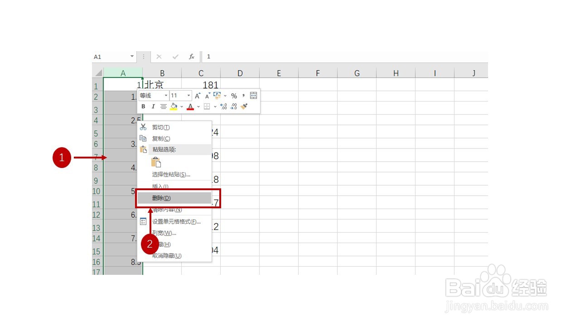The image size is (580, 326).
Task: Click the accounting number format icon
Action: pyautogui.click(x=217, y=96)
